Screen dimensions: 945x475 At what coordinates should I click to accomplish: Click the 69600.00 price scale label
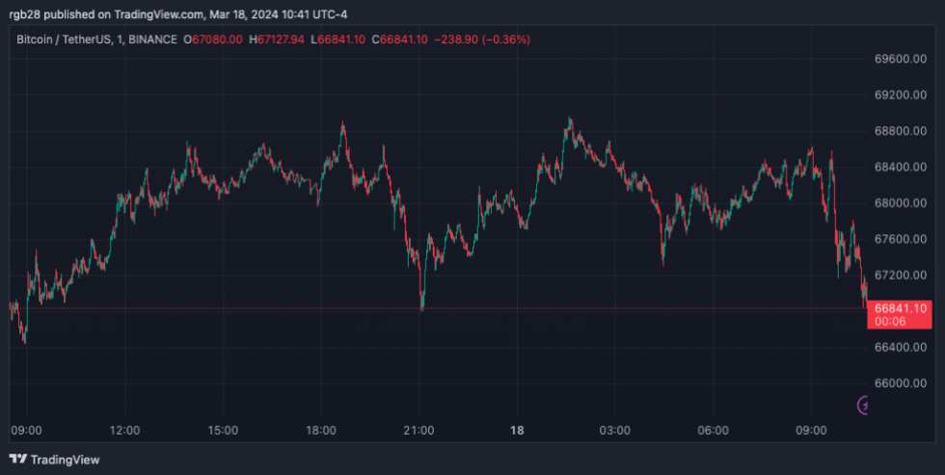point(900,59)
